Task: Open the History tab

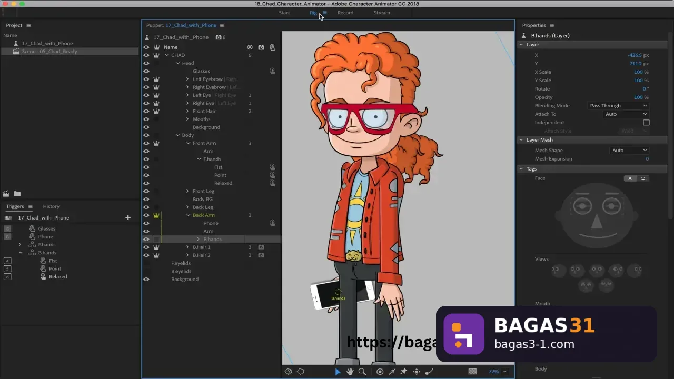Action: tap(51, 206)
